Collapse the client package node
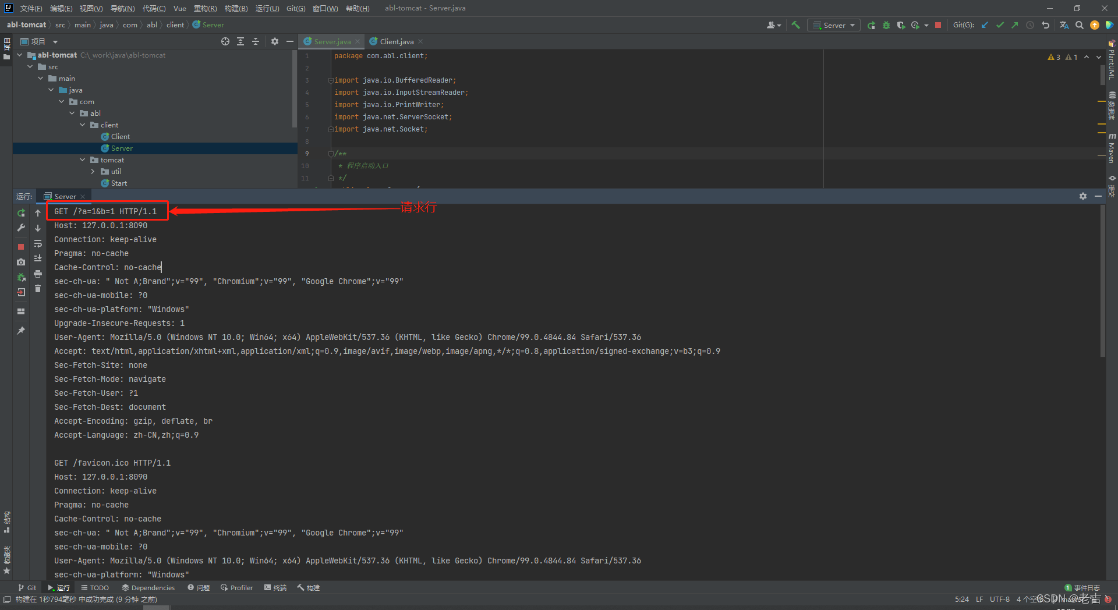 point(83,125)
